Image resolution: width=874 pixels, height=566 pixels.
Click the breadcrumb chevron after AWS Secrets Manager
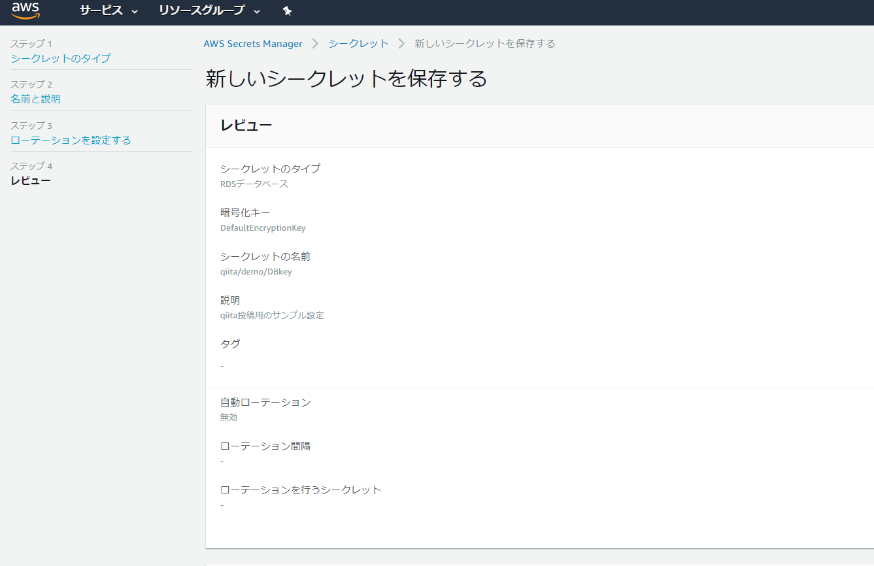(314, 43)
